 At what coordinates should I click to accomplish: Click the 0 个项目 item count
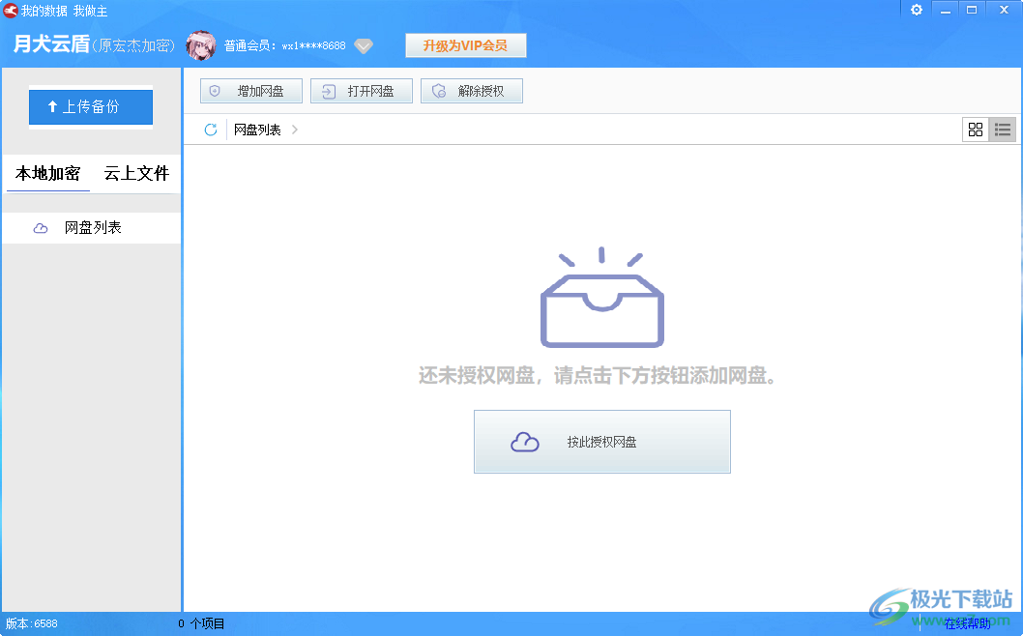[201, 623]
